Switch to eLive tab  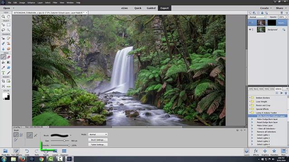125,8
